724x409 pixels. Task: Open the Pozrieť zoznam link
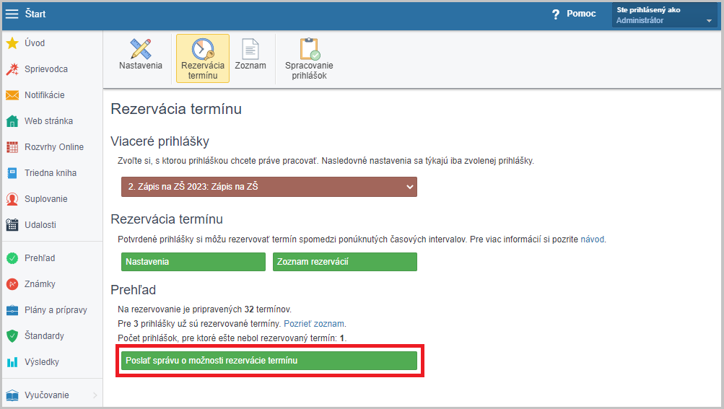(x=314, y=324)
